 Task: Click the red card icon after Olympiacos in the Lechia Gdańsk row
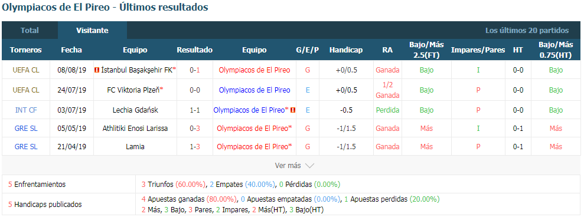pyautogui.click(x=293, y=110)
